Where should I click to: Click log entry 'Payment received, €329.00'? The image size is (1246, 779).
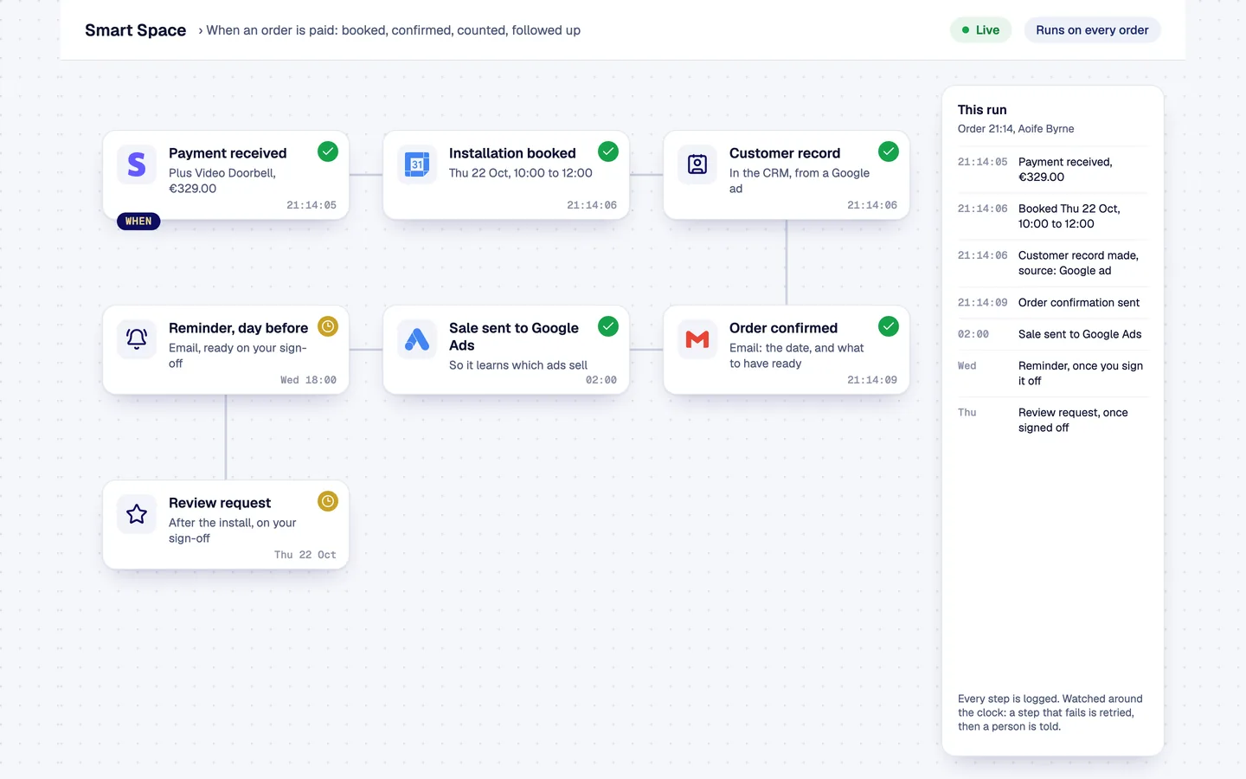tap(1053, 170)
